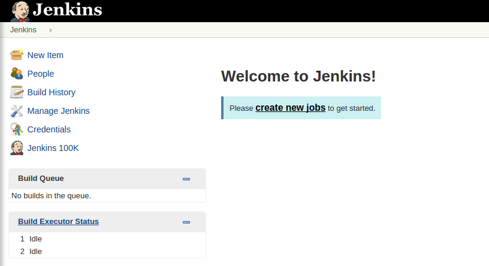Select executor 2 Idle row

pyautogui.click(x=107, y=252)
